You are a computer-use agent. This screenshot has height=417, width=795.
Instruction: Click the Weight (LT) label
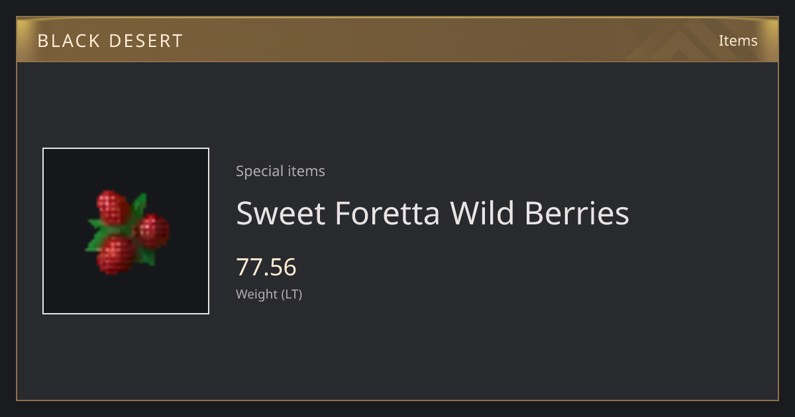click(269, 294)
